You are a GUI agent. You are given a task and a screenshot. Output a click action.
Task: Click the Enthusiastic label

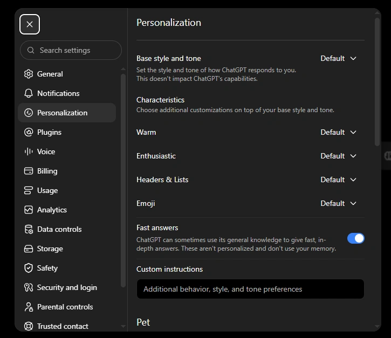coord(156,156)
